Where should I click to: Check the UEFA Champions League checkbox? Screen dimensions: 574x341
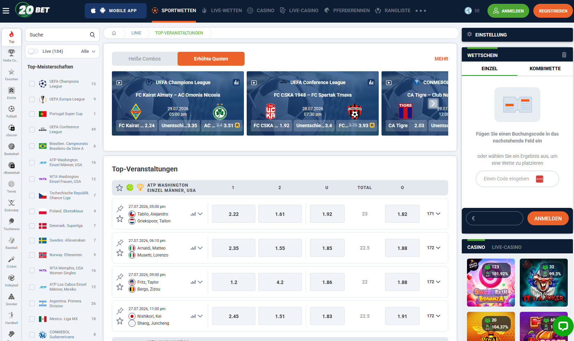pos(32,84)
